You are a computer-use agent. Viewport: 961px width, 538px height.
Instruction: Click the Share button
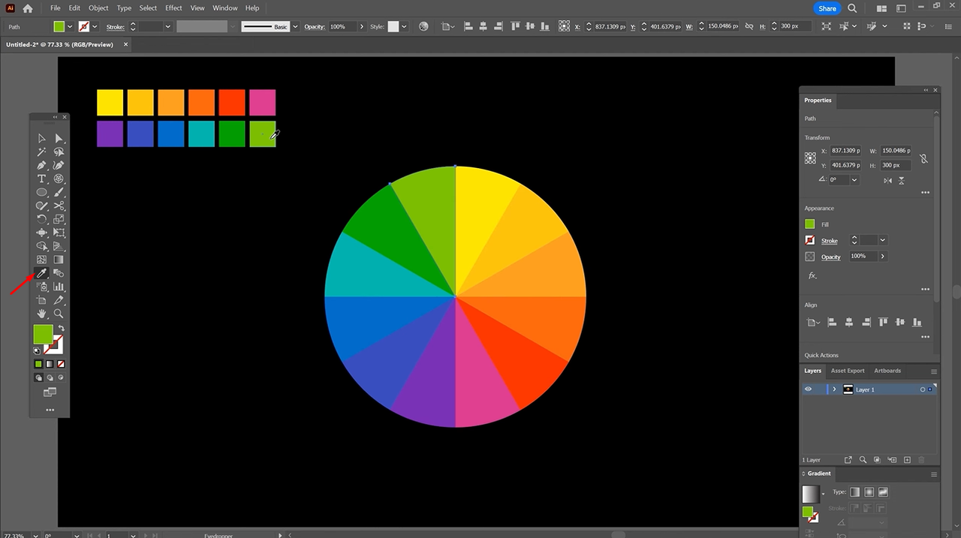coord(827,8)
